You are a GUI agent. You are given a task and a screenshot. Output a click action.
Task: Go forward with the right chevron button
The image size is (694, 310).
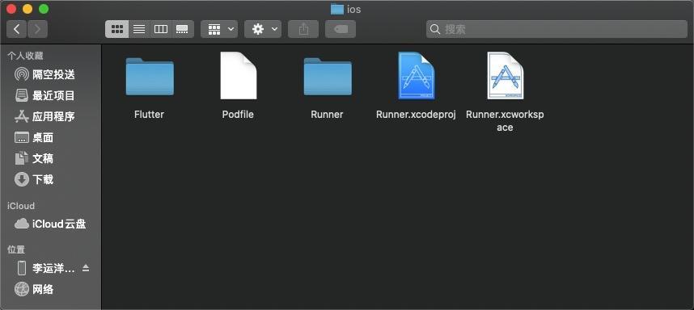pyautogui.click(x=38, y=29)
